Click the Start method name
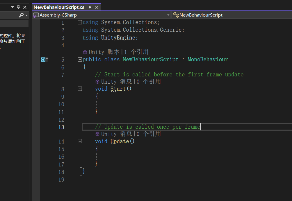 tap(118, 89)
